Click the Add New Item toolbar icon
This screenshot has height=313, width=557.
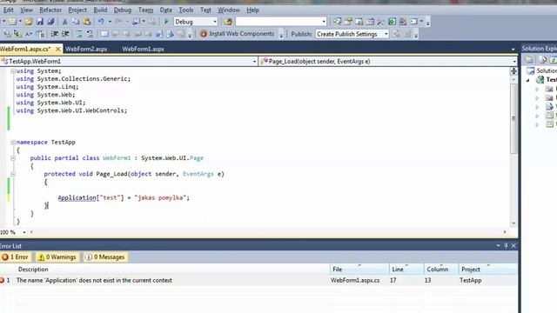click(13, 22)
